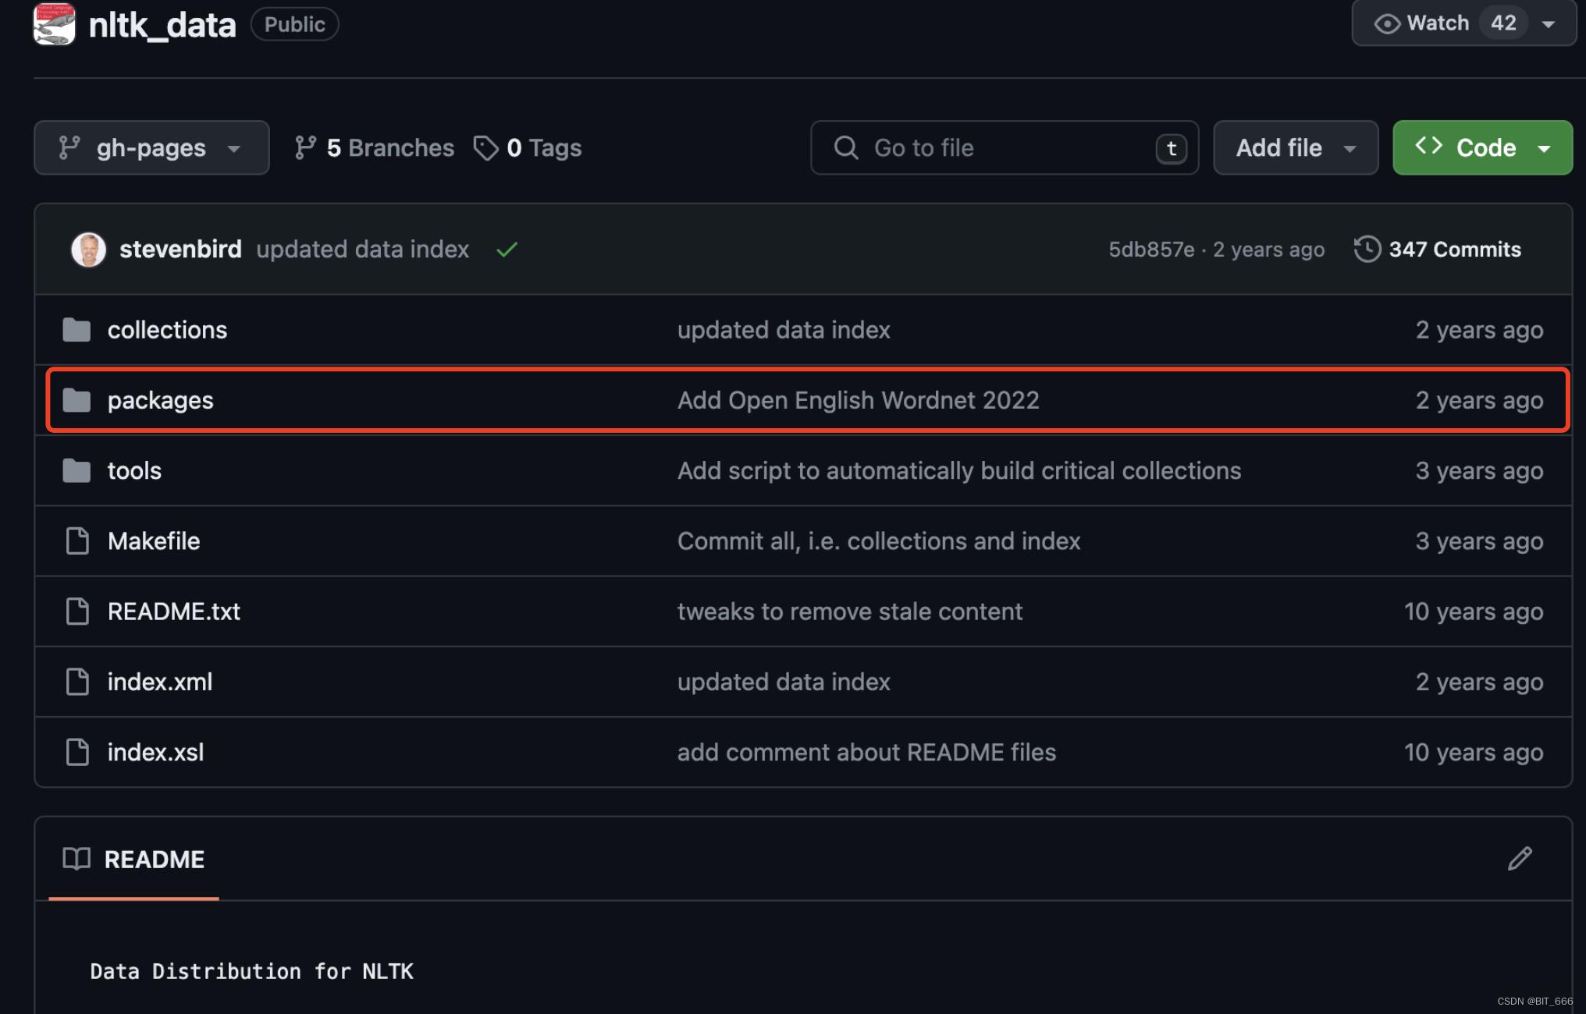Image resolution: width=1586 pixels, height=1014 pixels.
Task: Click the packages folder icon
Action: point(76,400)
